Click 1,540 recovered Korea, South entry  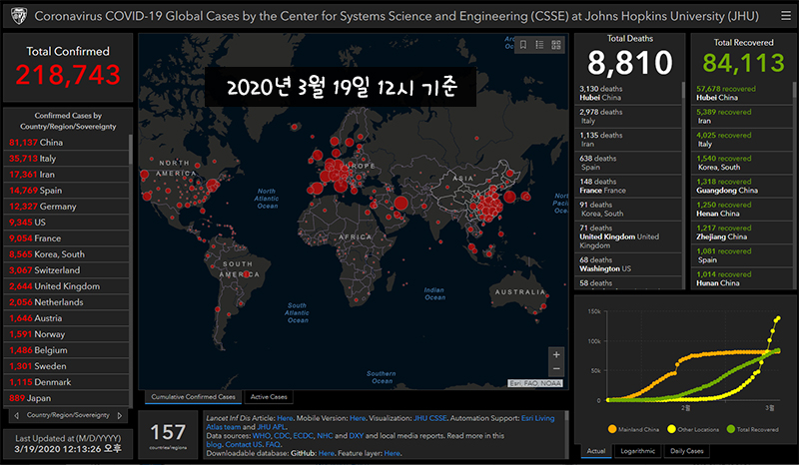tap(741, 163)
